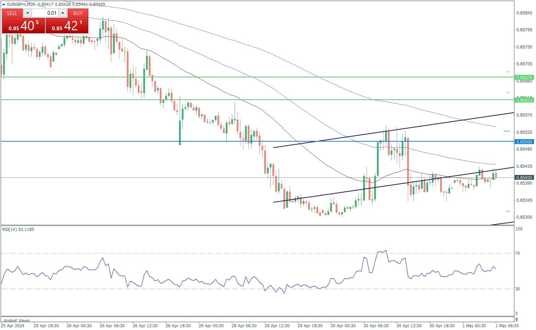Click RSI level 100 on the scale

[519, 229]
